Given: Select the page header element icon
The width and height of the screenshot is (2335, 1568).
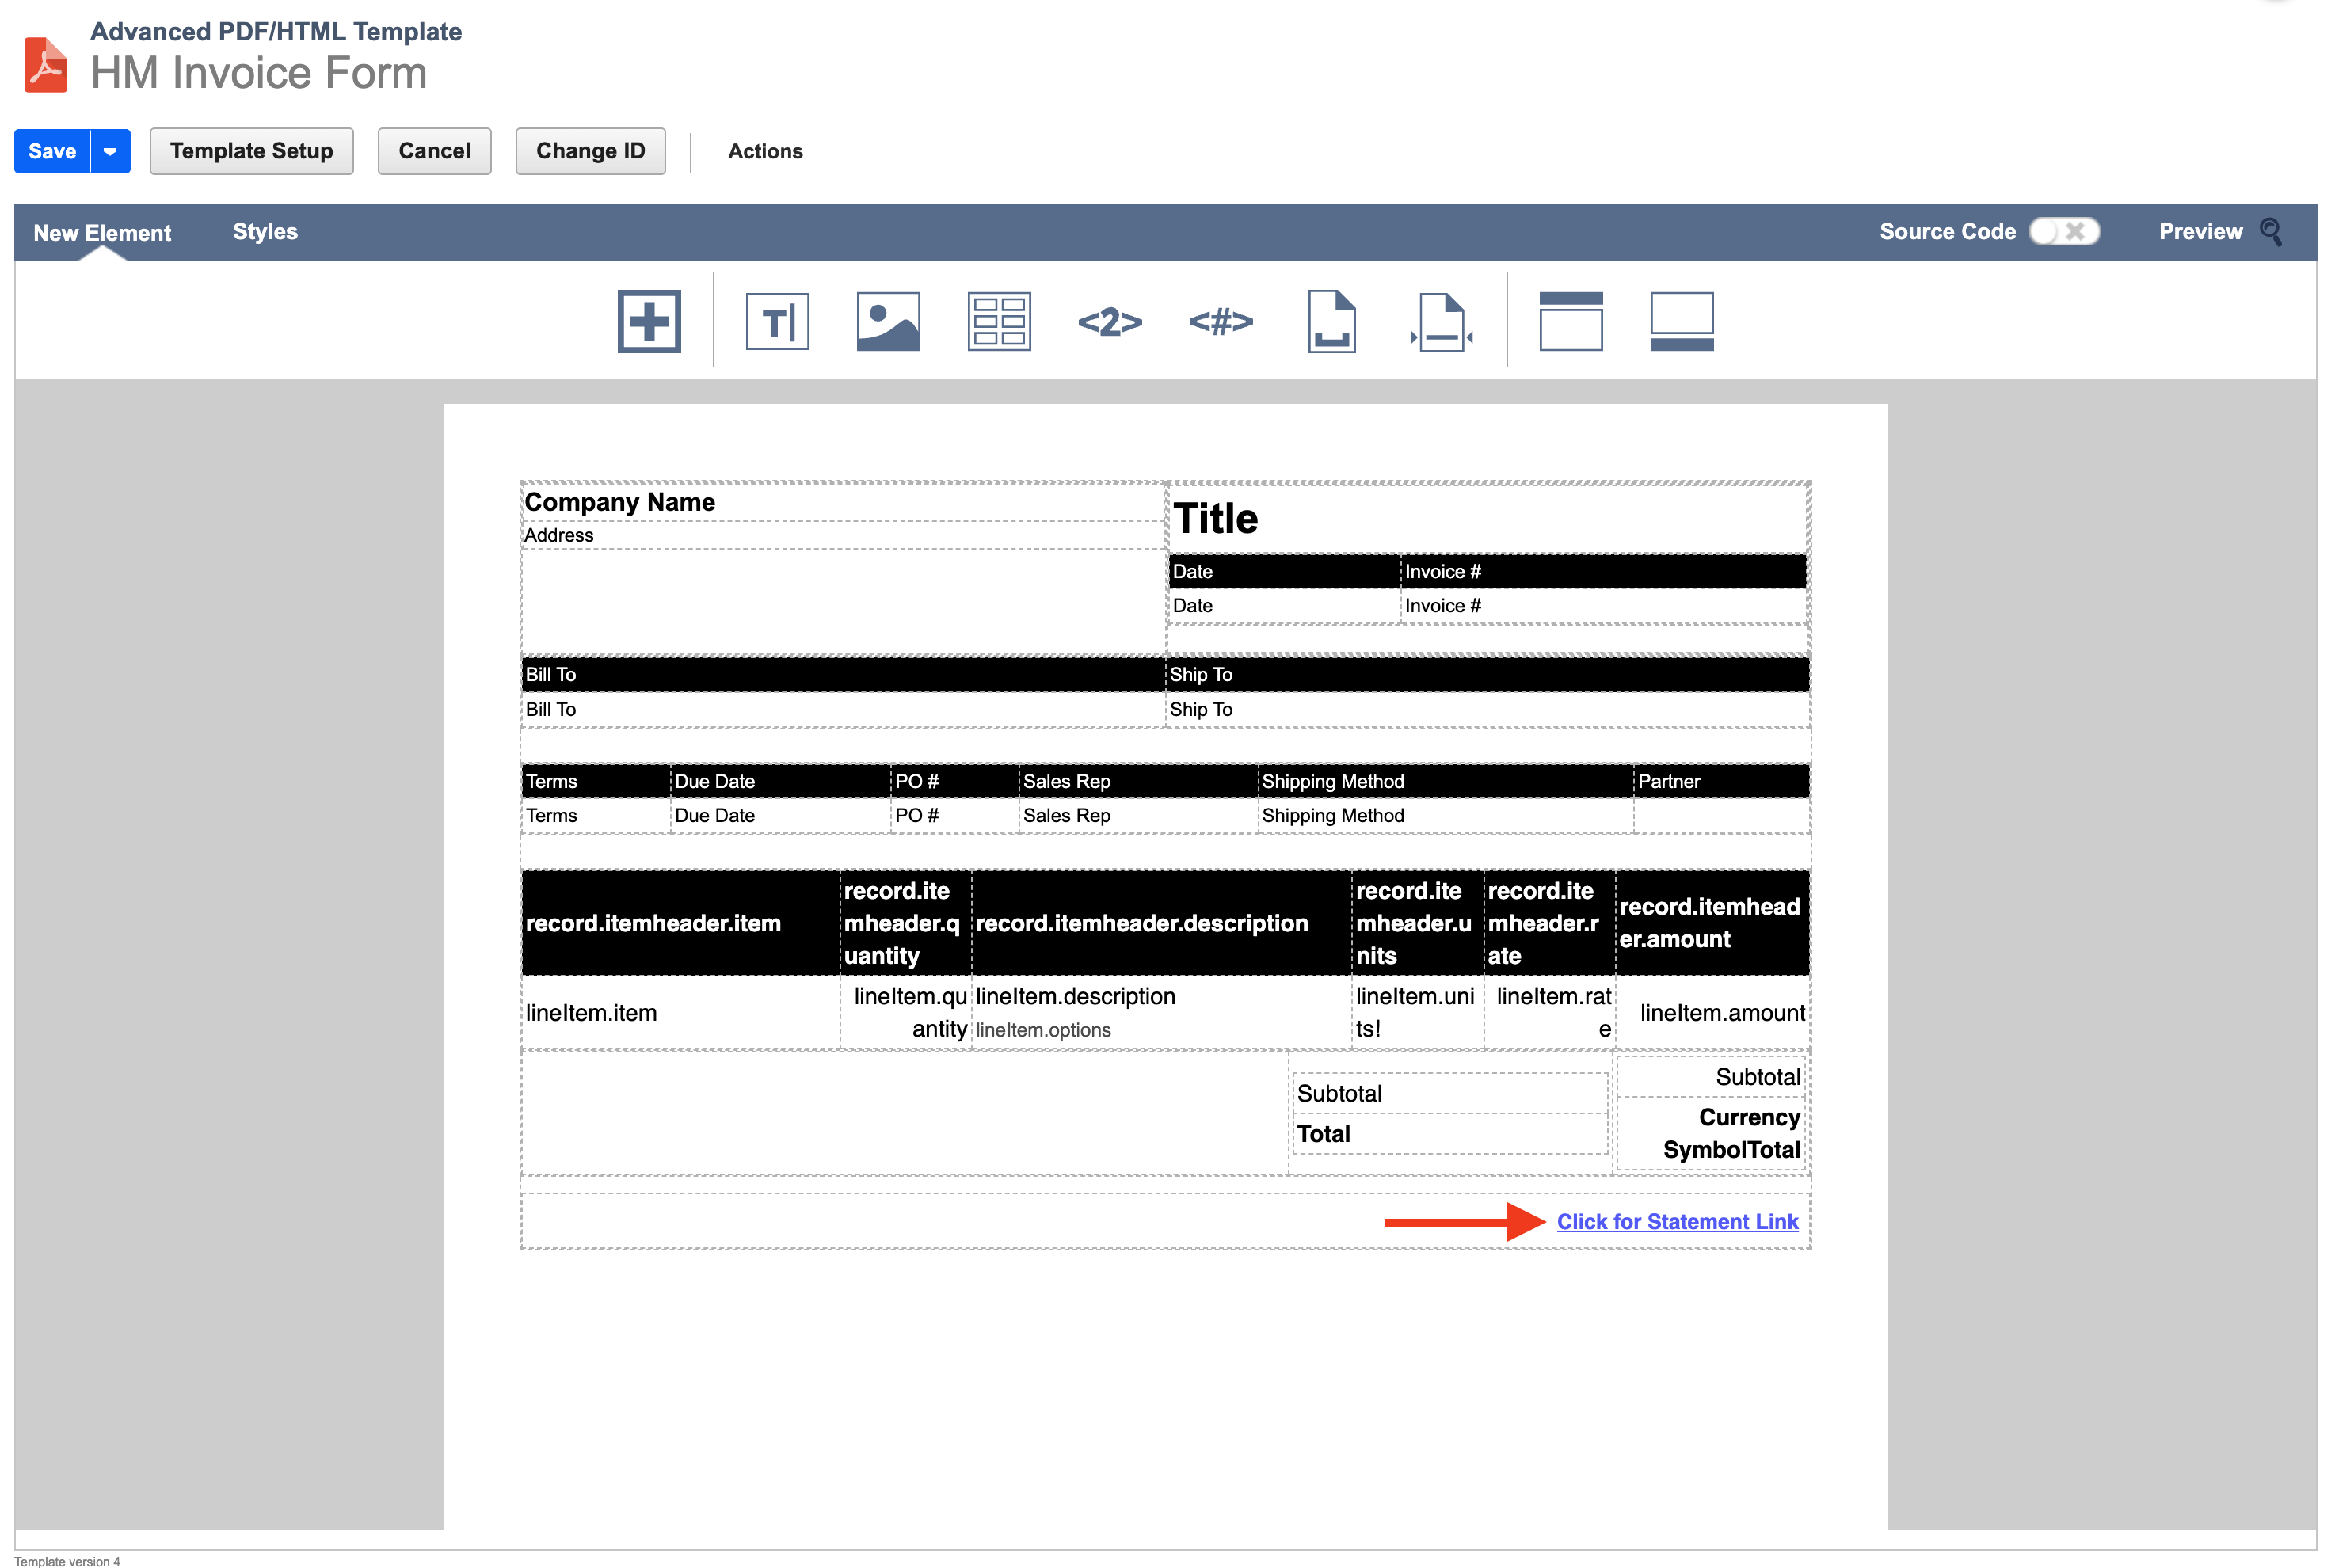Looking at the screenshot, I should tap(1571, 321).
